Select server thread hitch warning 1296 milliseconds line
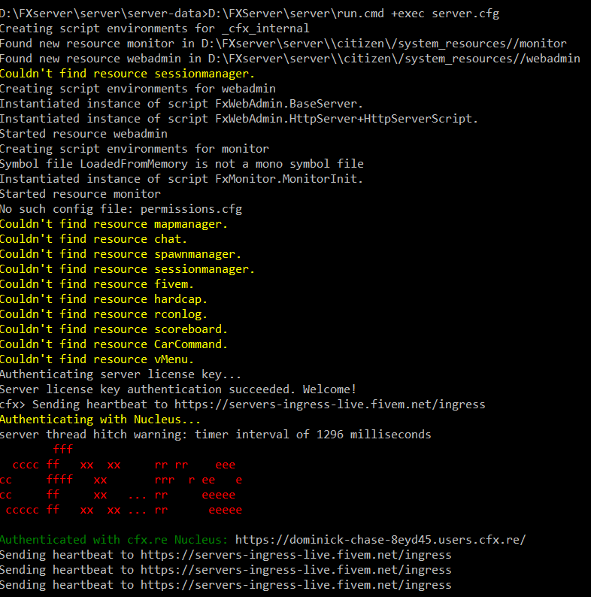 pos(216,435)
